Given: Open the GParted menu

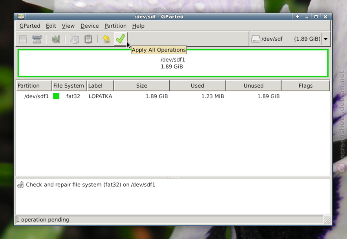Looking at the screenshot, I should 30,26.
